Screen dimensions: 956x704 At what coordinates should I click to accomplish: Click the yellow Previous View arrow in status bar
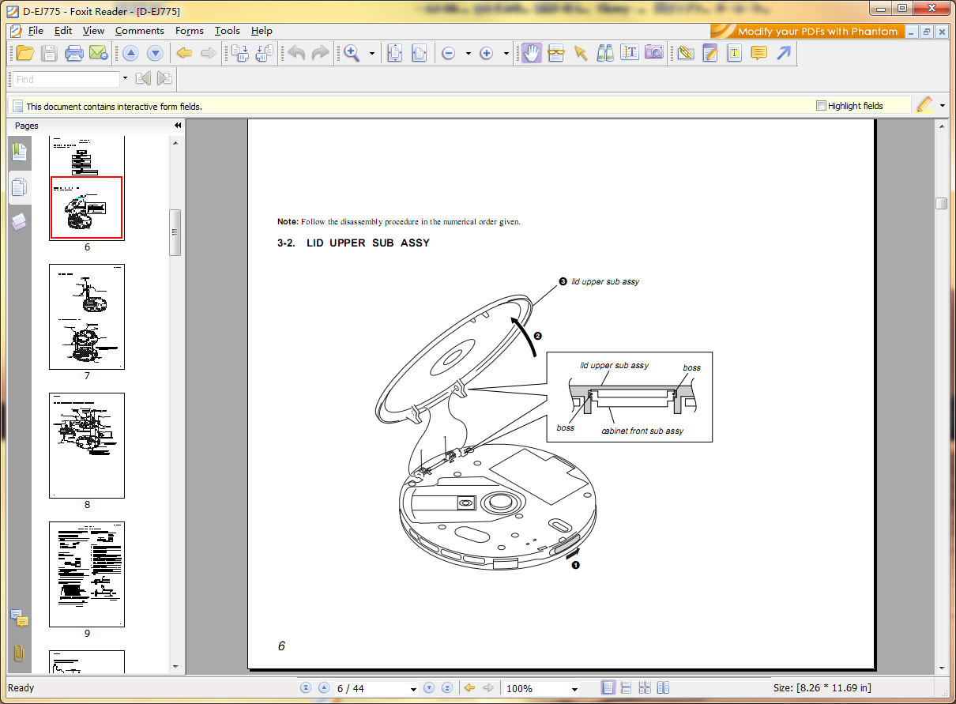tap(469, 688)
